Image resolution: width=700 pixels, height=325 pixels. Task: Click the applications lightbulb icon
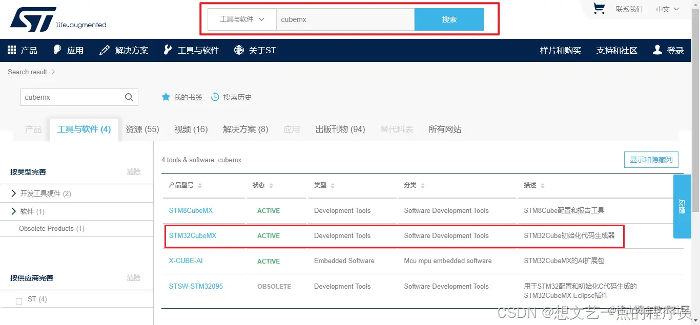(x=56, y=50)
